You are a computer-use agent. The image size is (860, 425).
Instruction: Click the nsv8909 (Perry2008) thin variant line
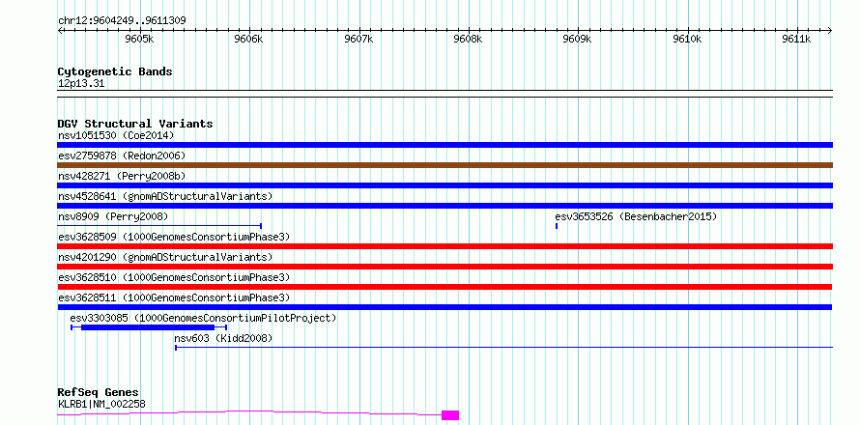[x=159, y=226]
